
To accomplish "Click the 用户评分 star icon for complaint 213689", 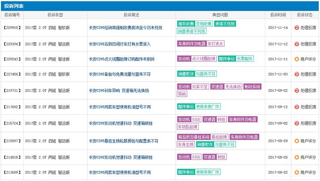I will click(x=297, y=172).
